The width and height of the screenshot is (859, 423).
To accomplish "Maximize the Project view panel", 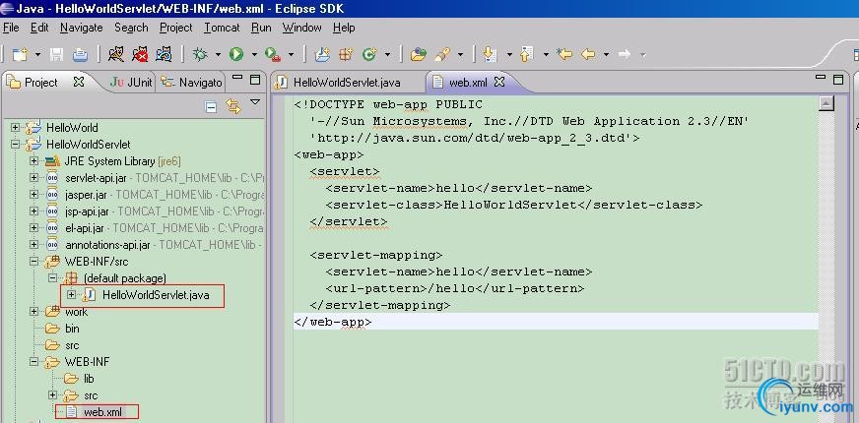I will click(255, 80).
